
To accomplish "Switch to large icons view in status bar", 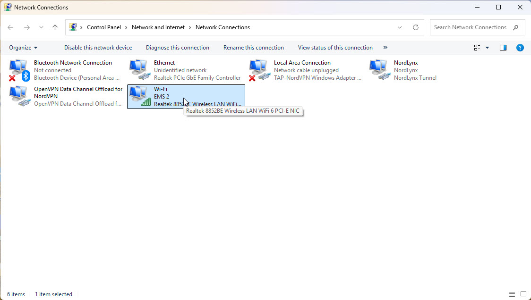I will [x=523, y=294].
